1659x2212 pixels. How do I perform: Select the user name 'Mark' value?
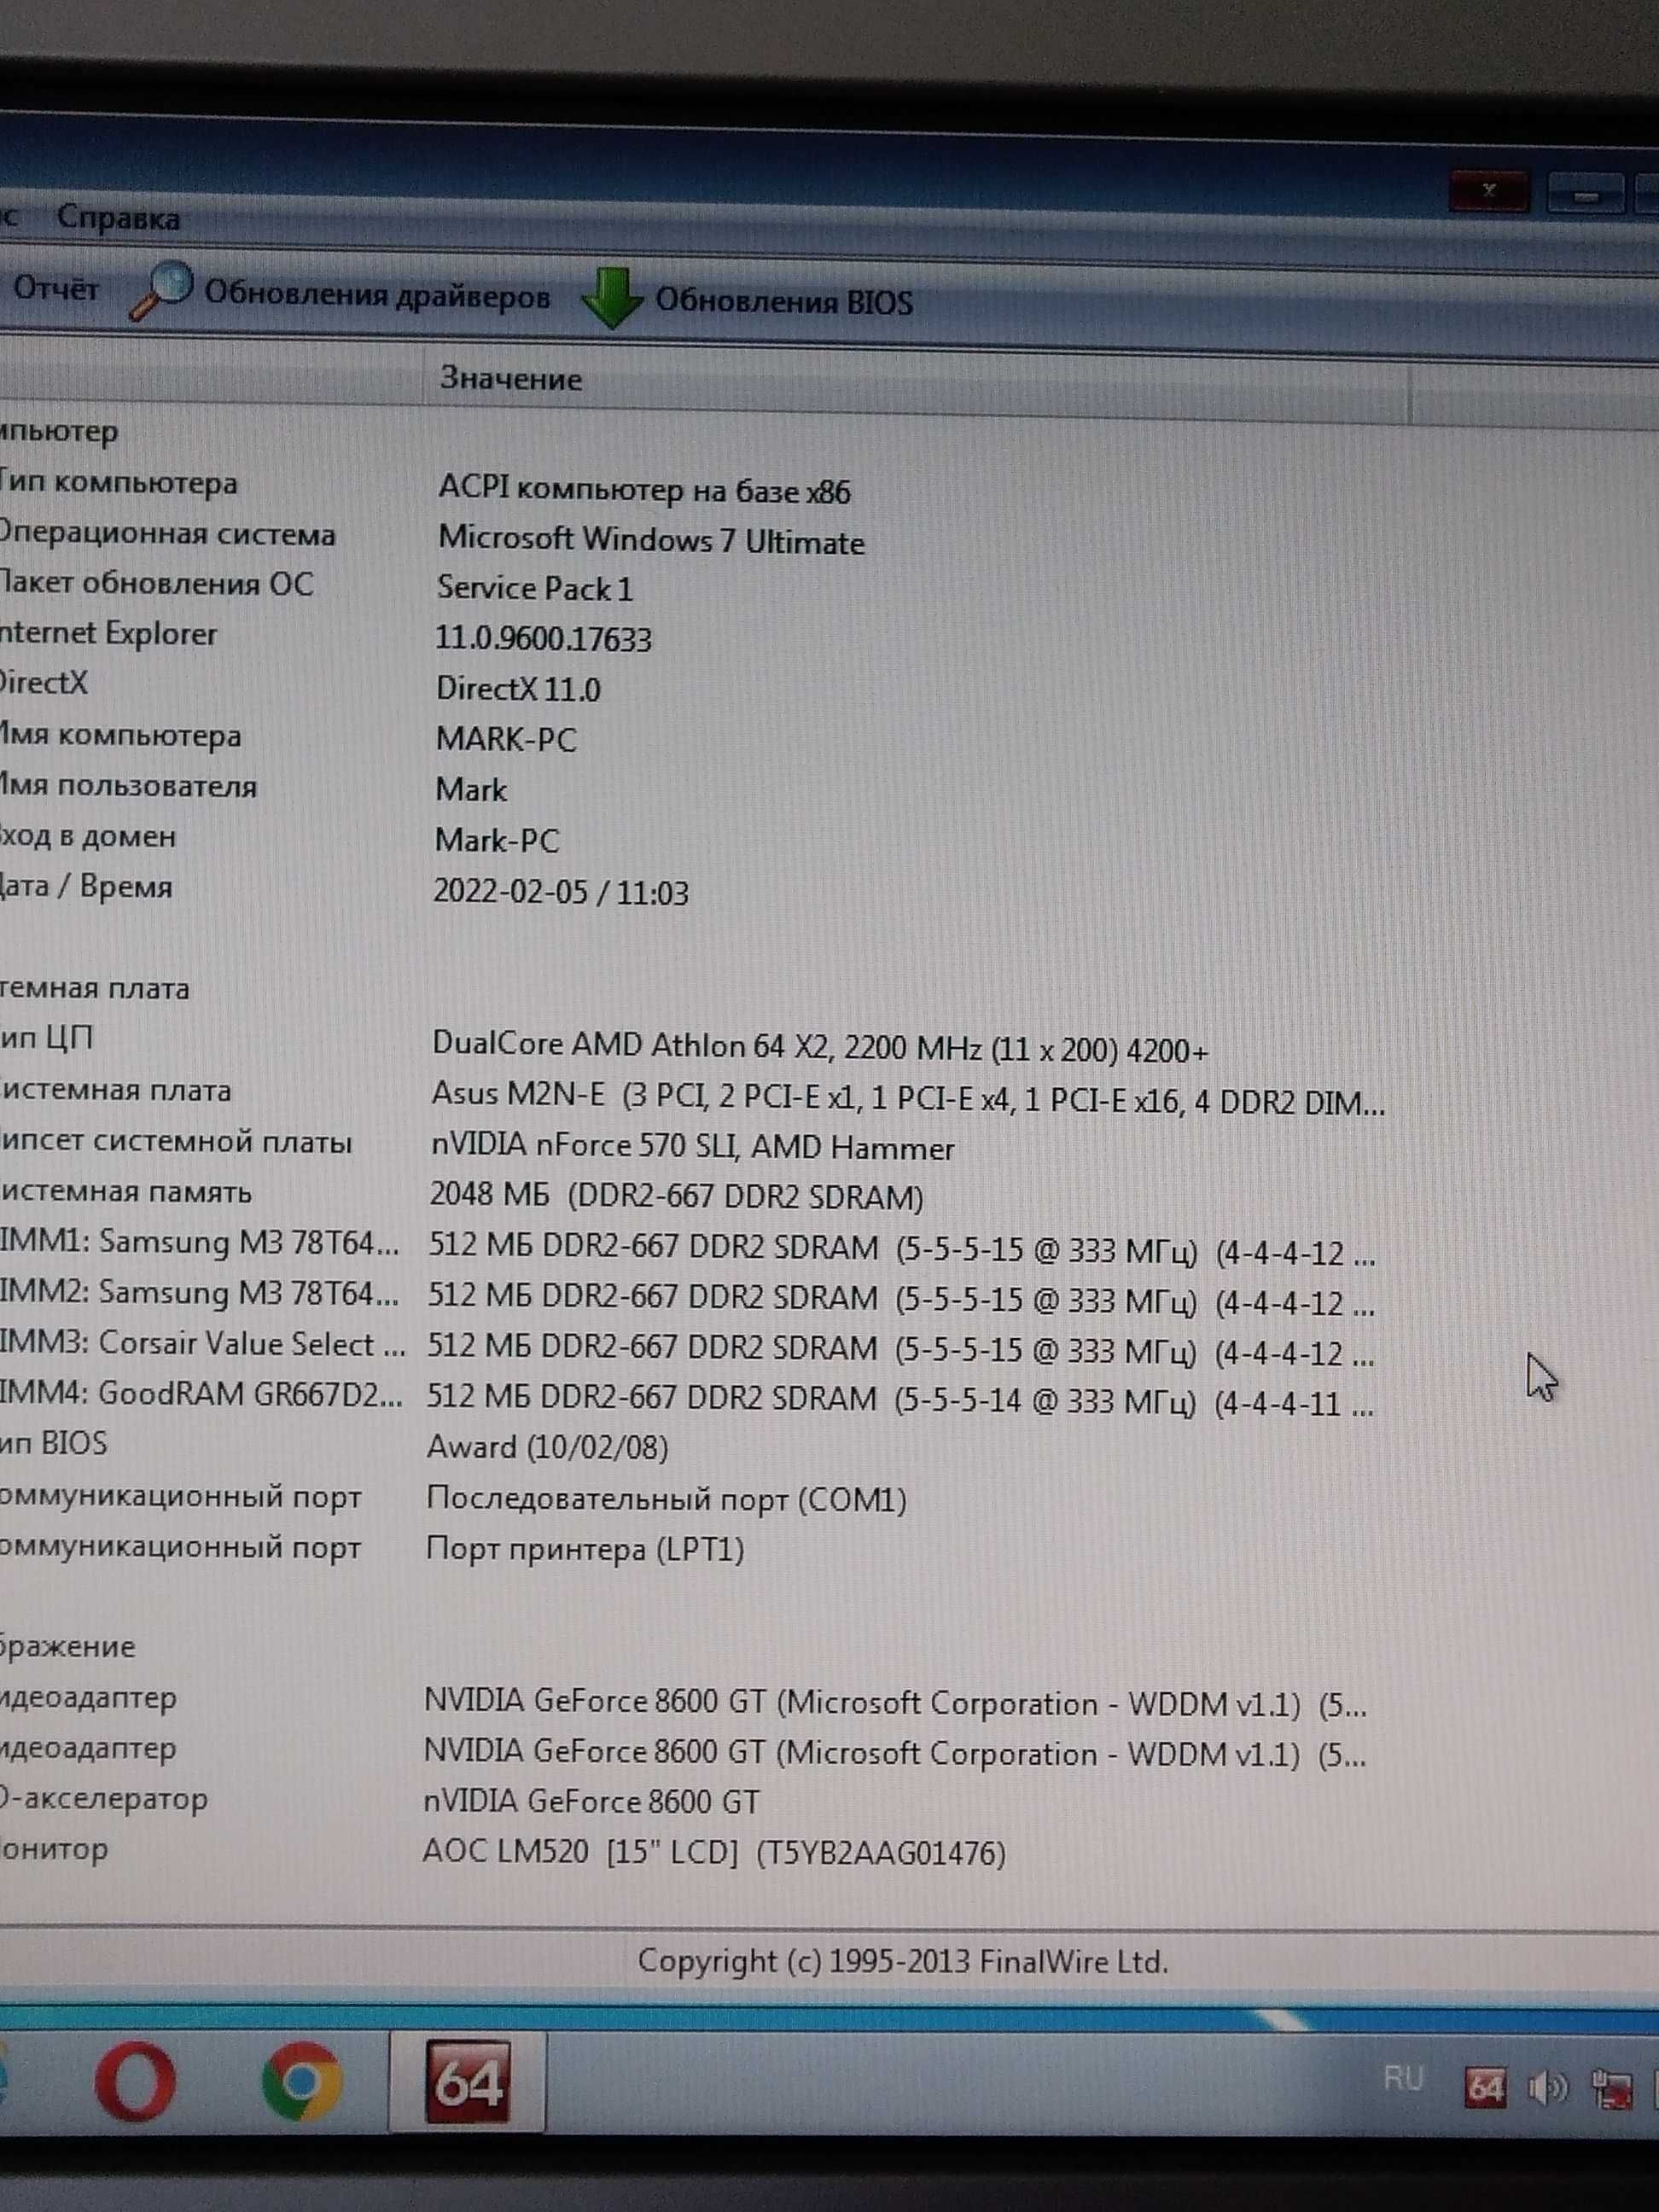tap(471, 789)
